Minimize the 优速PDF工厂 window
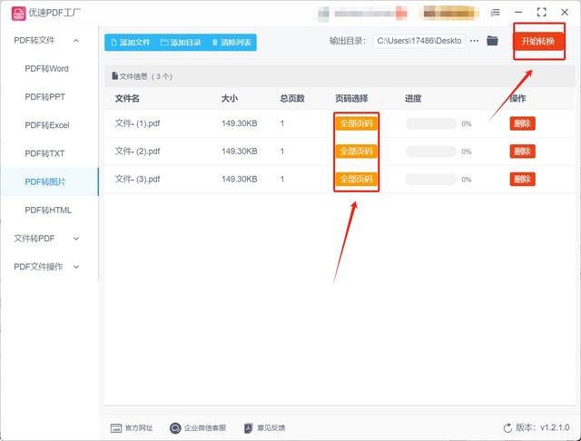The height and width of the screenshot is (441, 581). coord(518,12)
